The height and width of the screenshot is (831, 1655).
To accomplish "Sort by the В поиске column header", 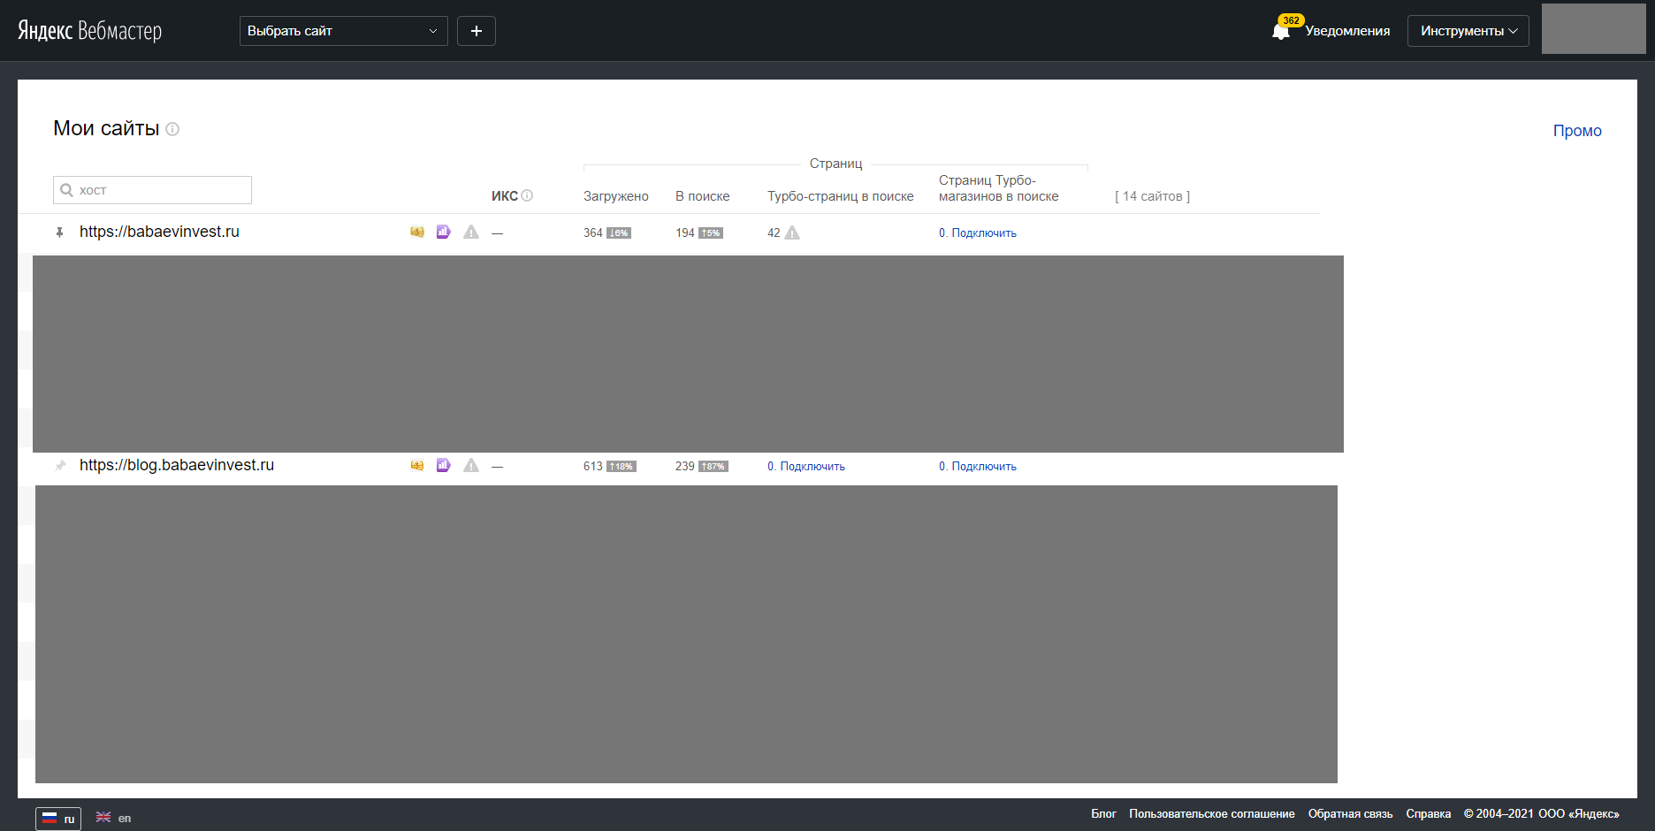I will coord(703,196).
